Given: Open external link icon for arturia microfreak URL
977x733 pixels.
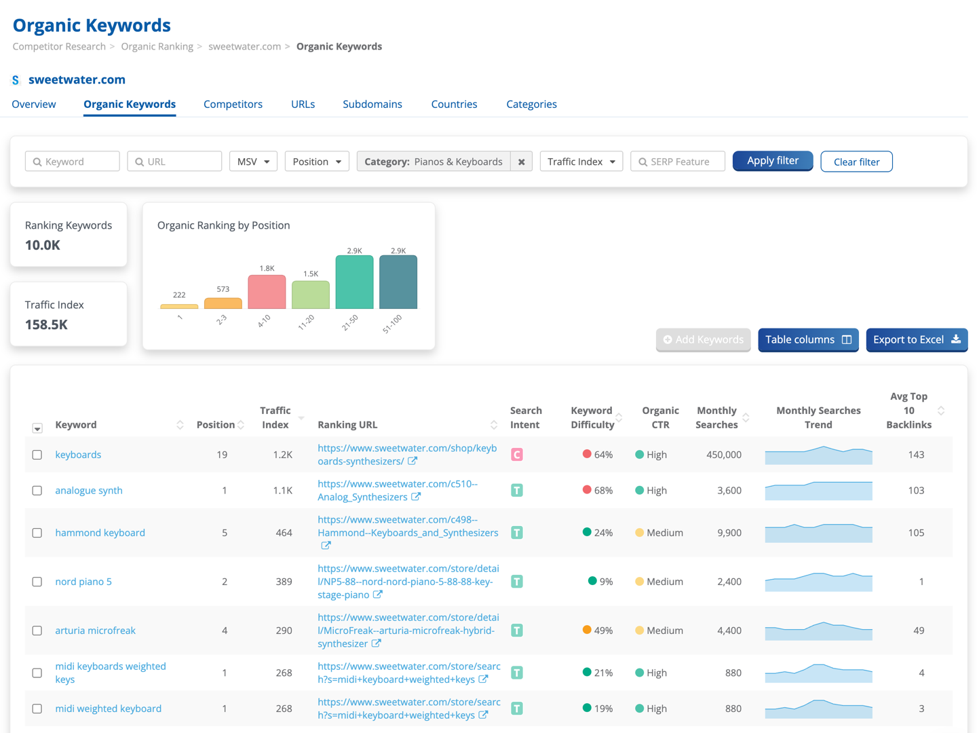Looking at the screenshot, I should coord(376,643).
